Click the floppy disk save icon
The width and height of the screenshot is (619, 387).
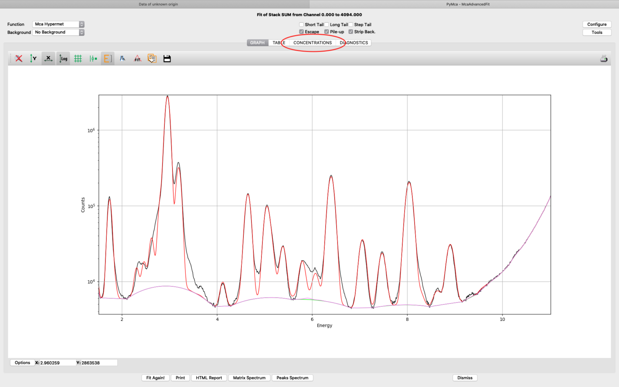click(167, 58)
